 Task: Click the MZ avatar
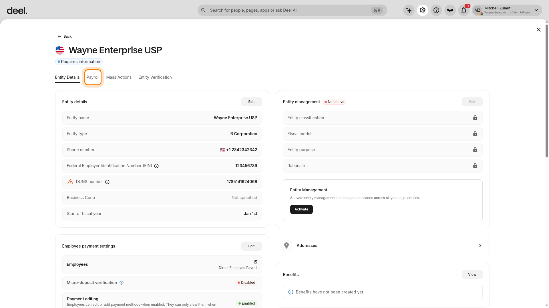click(478, 10)
